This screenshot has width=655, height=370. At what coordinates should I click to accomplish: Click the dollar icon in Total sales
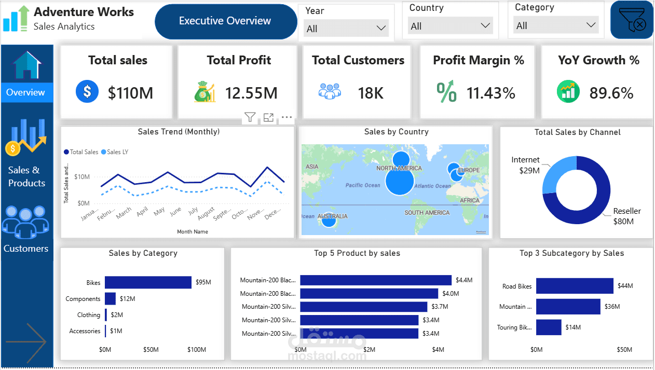(x=87, y=92)
